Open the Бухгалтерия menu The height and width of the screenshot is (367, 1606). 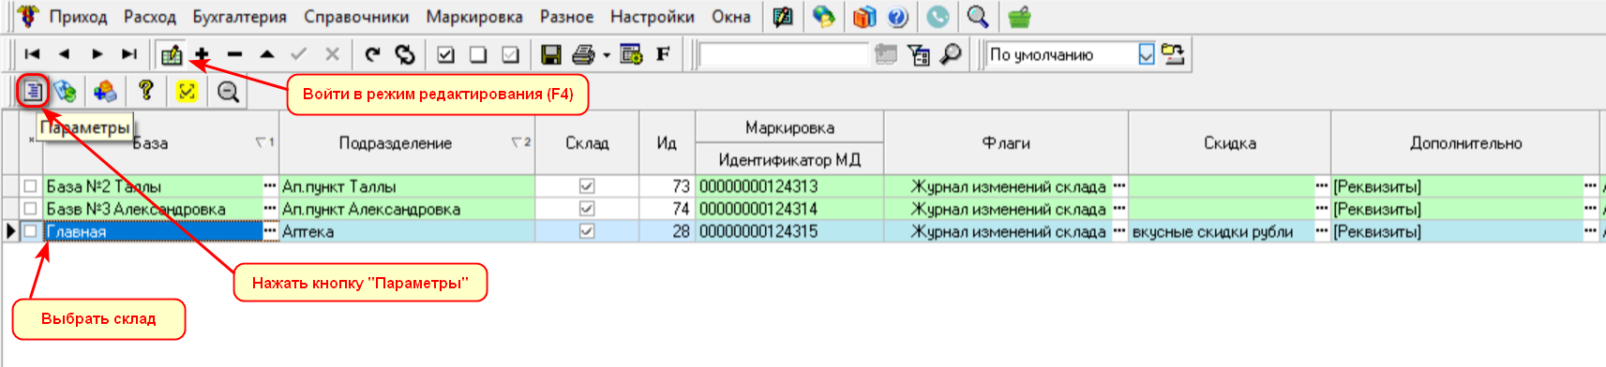239,17
